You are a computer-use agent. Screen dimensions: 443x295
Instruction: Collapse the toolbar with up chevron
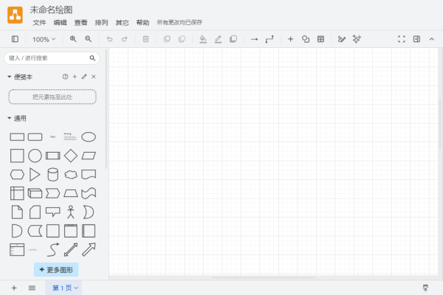431,39
